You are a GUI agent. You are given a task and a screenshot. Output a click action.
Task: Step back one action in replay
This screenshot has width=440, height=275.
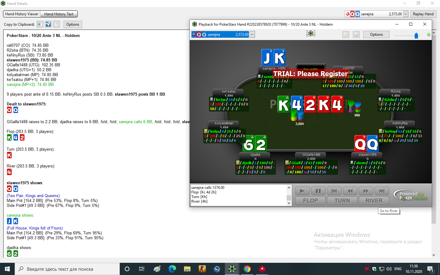point(350,191)
